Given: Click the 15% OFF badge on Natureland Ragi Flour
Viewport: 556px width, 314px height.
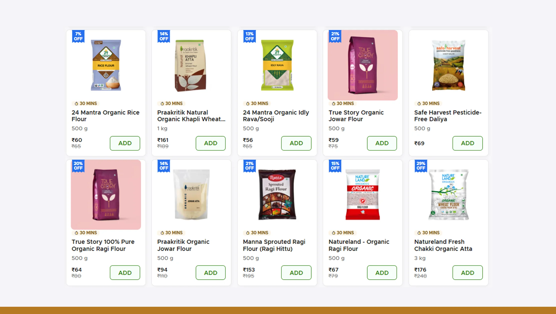Looking at the screenshot, I should pos(335,166).
